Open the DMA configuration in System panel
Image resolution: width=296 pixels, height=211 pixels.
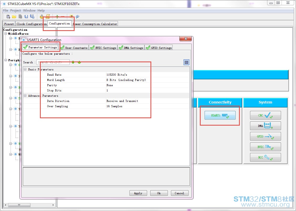point(266,126)
